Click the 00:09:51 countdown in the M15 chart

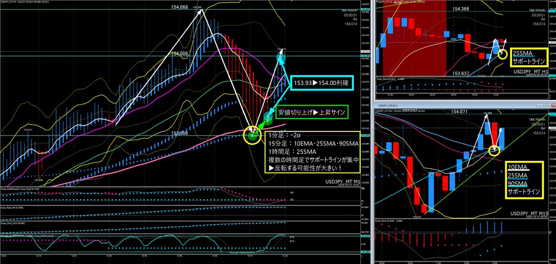tap(538, 124)
